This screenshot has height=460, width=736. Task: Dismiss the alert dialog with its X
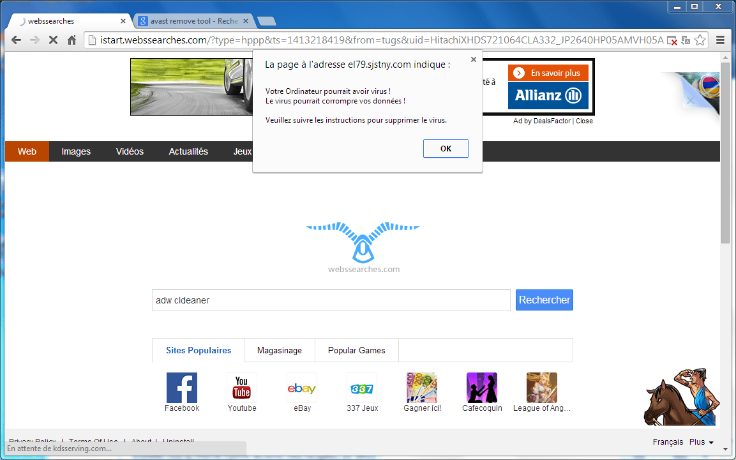tap(474, 59)
